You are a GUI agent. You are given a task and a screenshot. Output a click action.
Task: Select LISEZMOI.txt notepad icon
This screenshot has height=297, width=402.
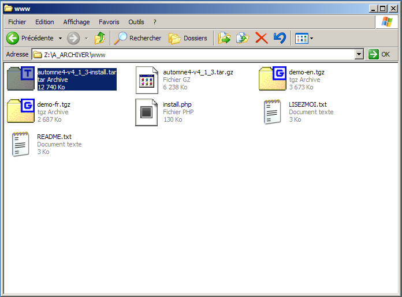tap(272, 112)
